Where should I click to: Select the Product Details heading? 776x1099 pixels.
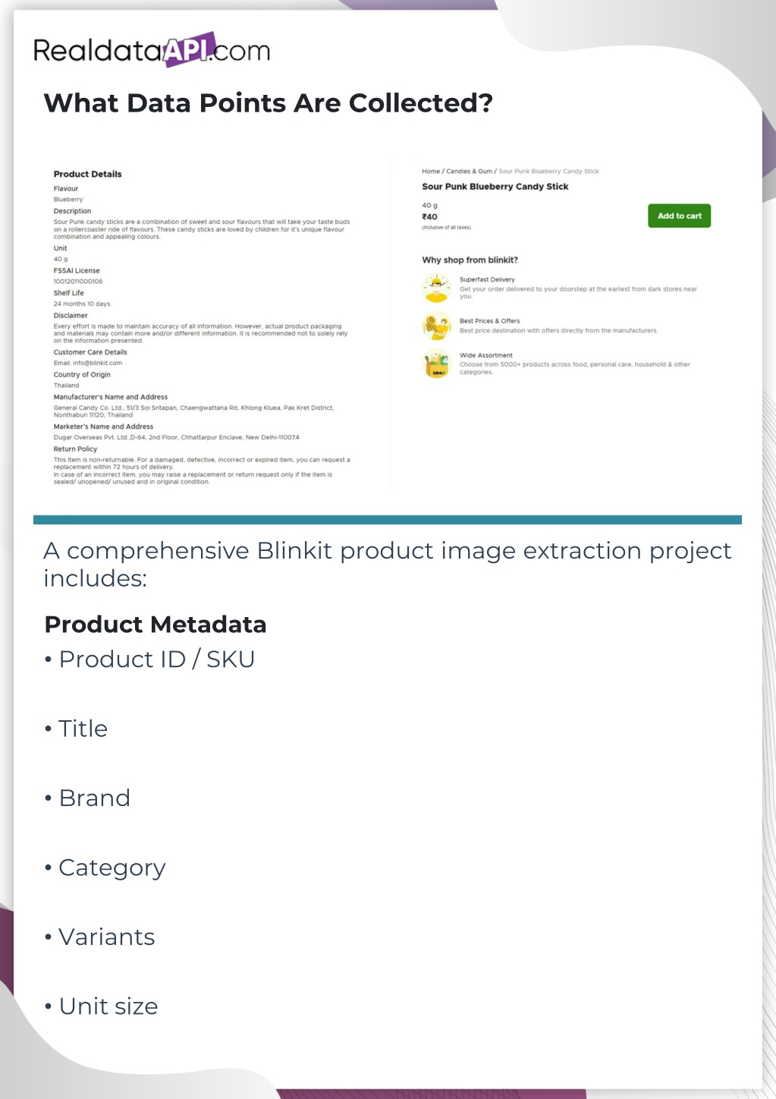(87, 175)
